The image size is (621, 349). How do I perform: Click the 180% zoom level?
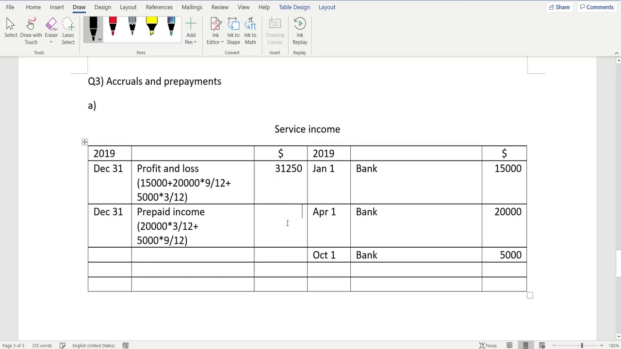[x=614, y=346]
